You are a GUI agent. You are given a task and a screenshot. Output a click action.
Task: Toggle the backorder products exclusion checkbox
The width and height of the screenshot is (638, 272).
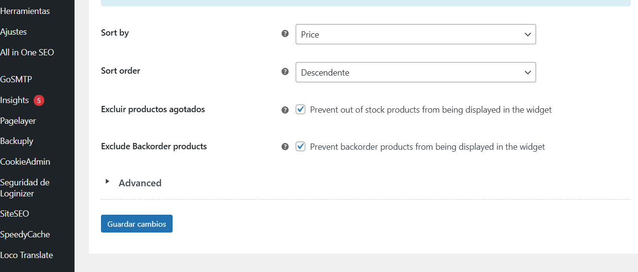tap(300, 146)
